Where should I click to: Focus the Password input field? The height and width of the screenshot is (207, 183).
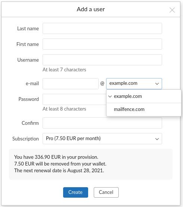[x=74, y=99]
